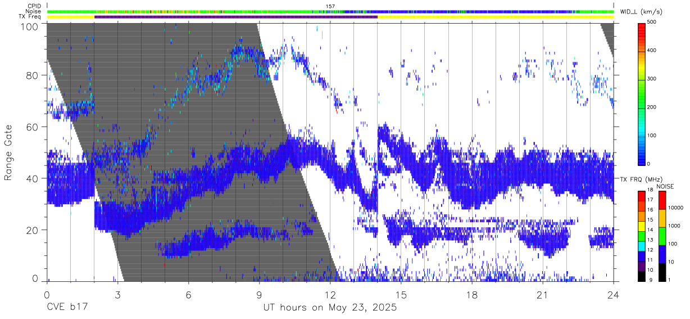Click the x-axis tick label 21
690x319 pixels.
click(542, 295)
